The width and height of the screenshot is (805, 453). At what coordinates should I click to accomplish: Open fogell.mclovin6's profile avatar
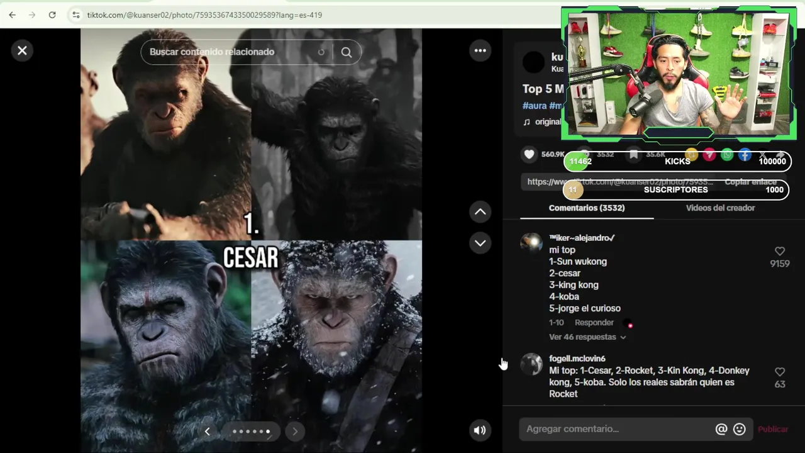click(531, 364)
